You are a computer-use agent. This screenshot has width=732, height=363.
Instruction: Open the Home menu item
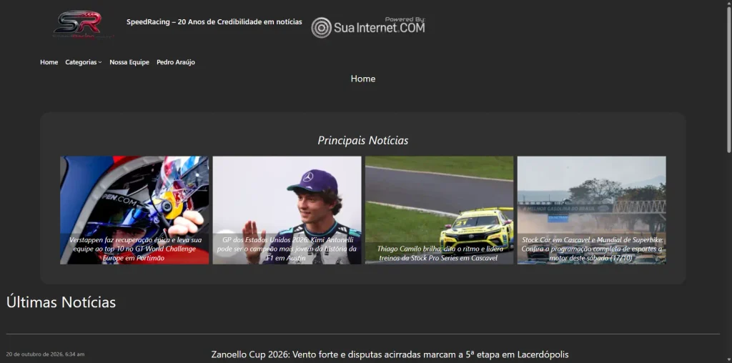tap(49, 62)
